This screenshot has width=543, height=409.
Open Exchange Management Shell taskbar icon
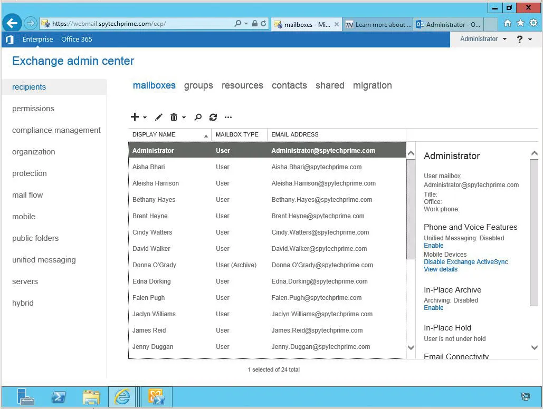tap(157, 396)
